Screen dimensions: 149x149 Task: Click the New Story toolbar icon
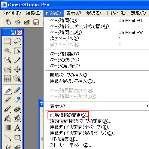click(x=17, y=22)
